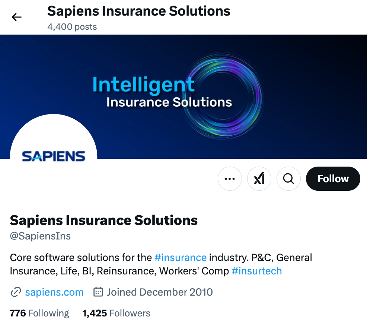
Task: Open the #insurance hashtag
Action: click(180, 257)
